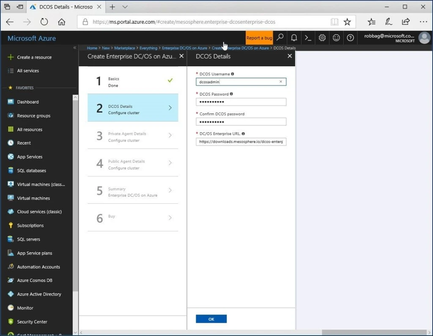Open portal settings gear icon
The height and width of the screenshot is (336, 433).
tap(322, 38)
